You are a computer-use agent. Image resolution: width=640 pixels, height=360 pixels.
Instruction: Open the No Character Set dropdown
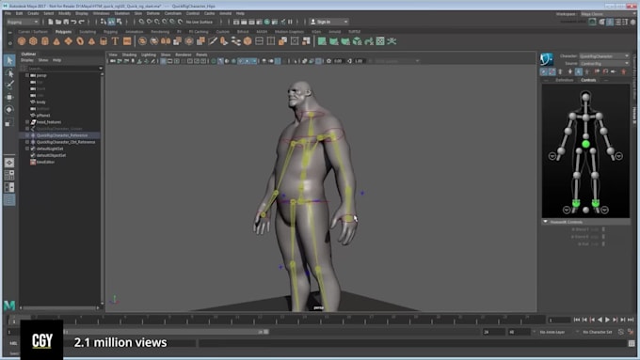point(598,332)
